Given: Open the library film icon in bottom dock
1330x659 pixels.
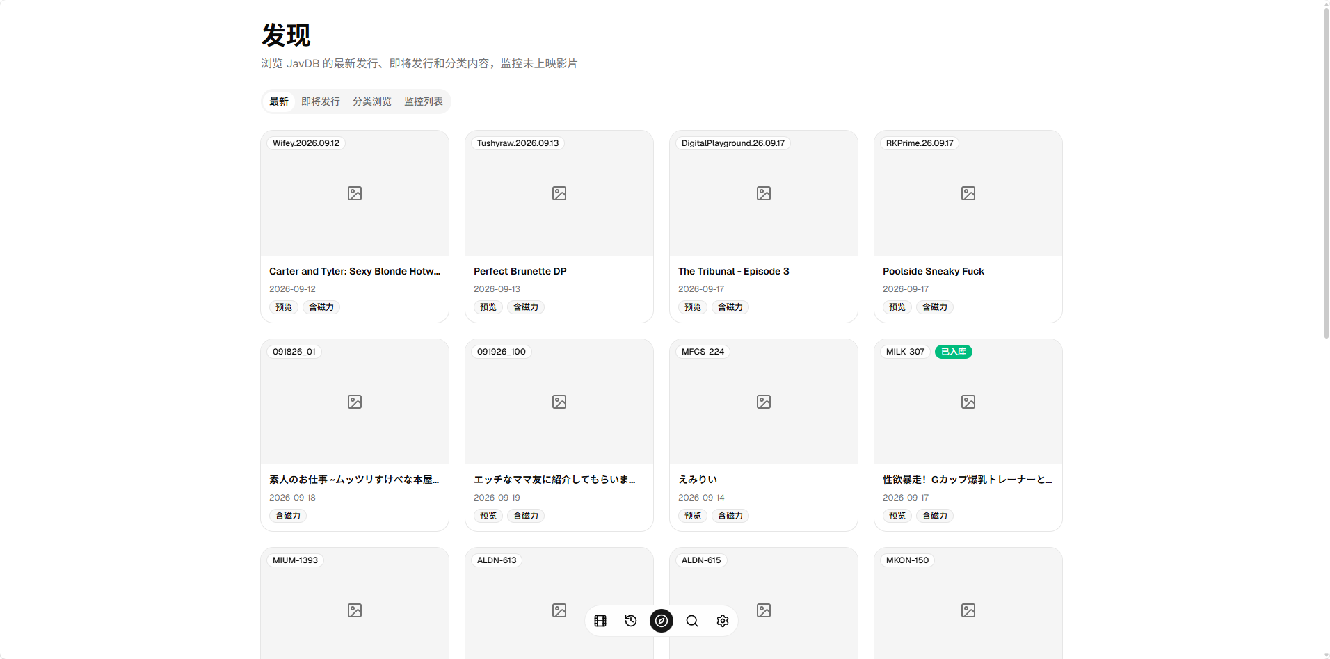Looking at the screenshot, I should (600, 621).
